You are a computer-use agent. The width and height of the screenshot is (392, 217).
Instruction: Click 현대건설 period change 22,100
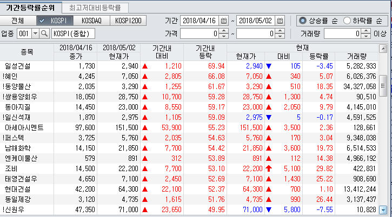171,189
